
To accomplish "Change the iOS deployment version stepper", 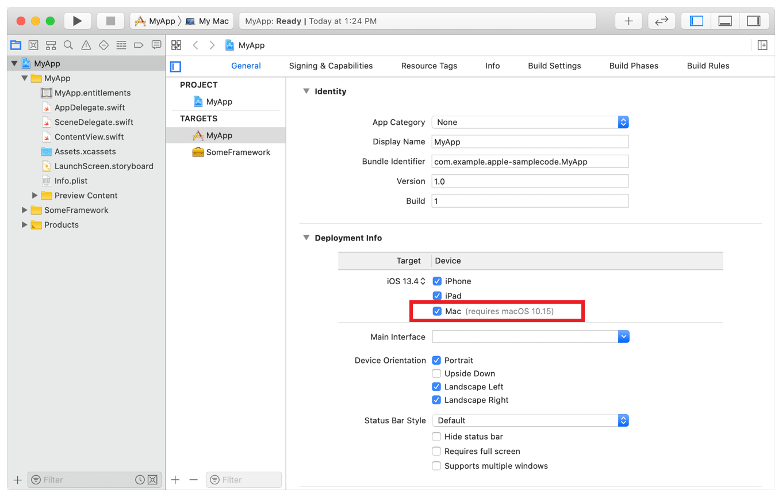I will pyautogui.click(x=423, y=281).
